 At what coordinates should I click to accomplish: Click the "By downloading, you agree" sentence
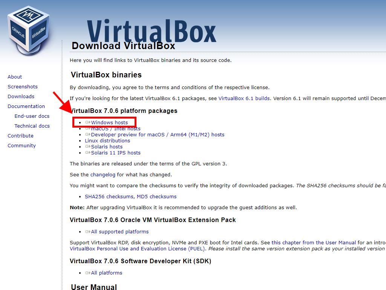[x=170, y=88]
